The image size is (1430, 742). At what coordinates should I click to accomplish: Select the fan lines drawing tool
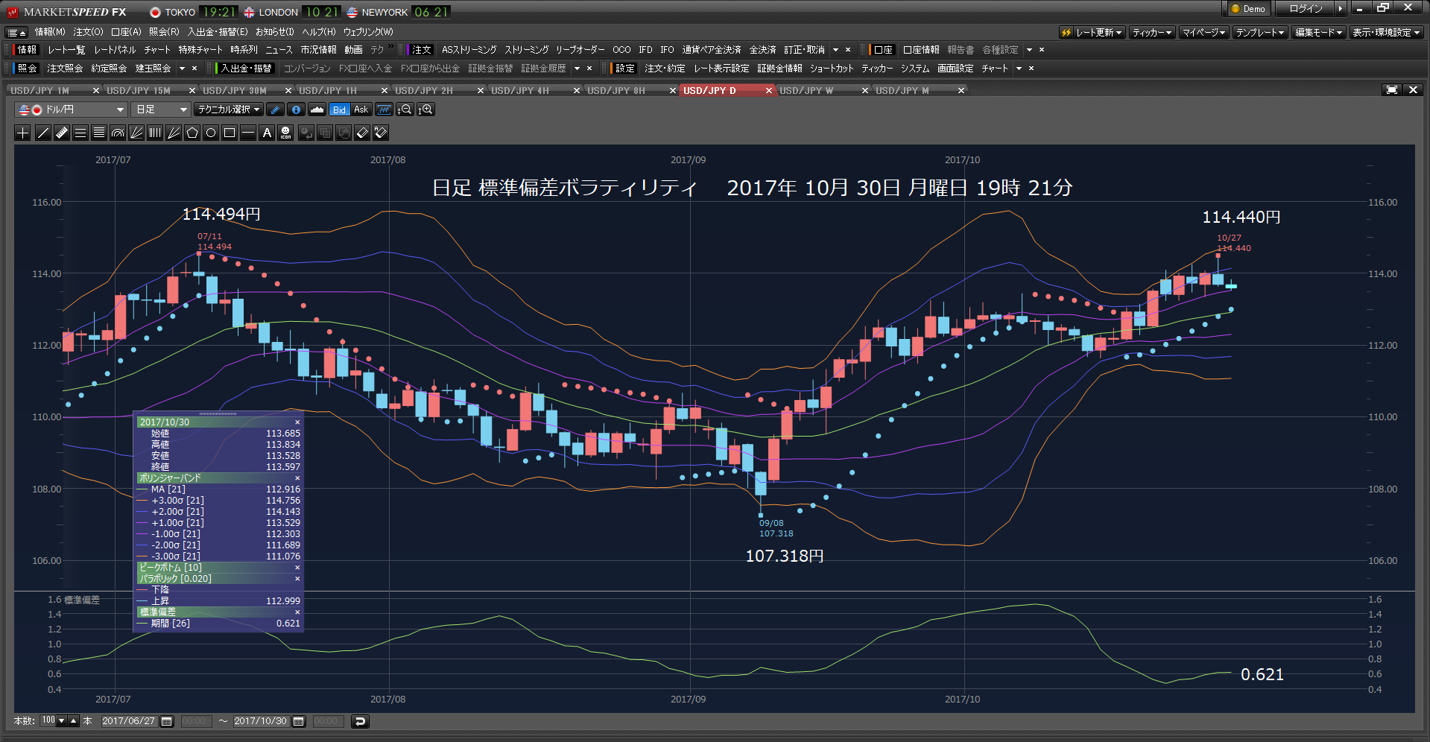click(136, 133)
